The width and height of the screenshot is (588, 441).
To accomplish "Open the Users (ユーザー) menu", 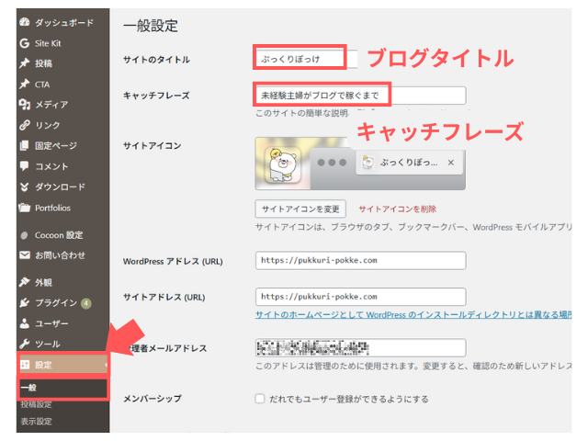I will (51, 323).
